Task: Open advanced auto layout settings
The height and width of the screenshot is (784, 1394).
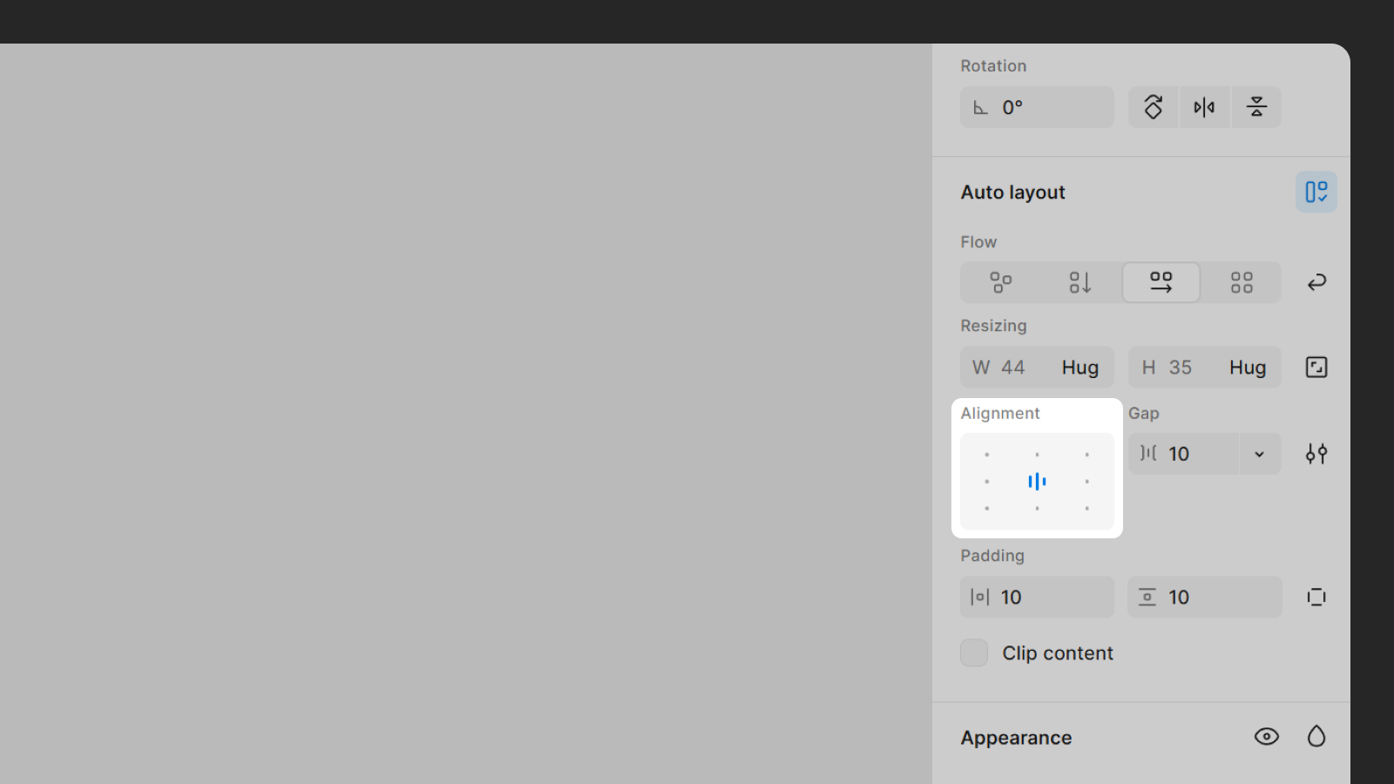Action: pyautogui.click(x=1316, y=453)
